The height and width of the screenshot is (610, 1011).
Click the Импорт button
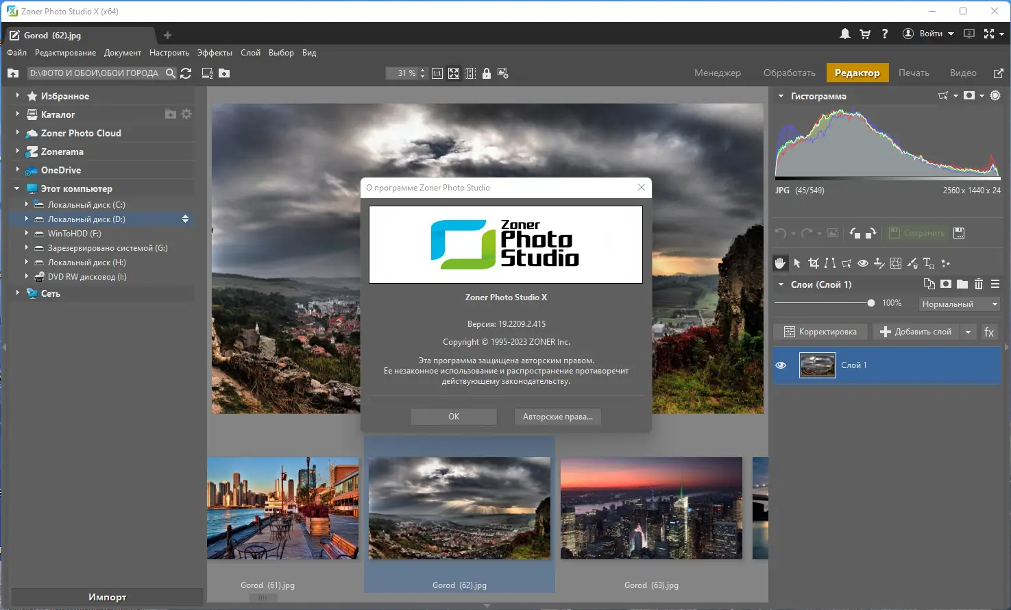(108, 597)
